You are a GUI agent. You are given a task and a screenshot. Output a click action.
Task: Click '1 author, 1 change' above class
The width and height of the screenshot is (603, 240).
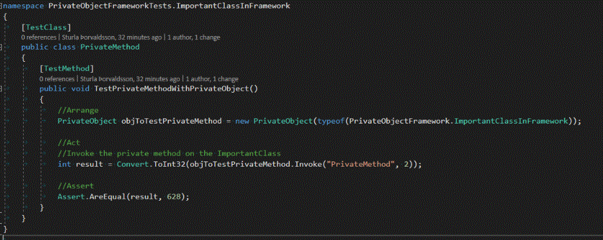194,37
